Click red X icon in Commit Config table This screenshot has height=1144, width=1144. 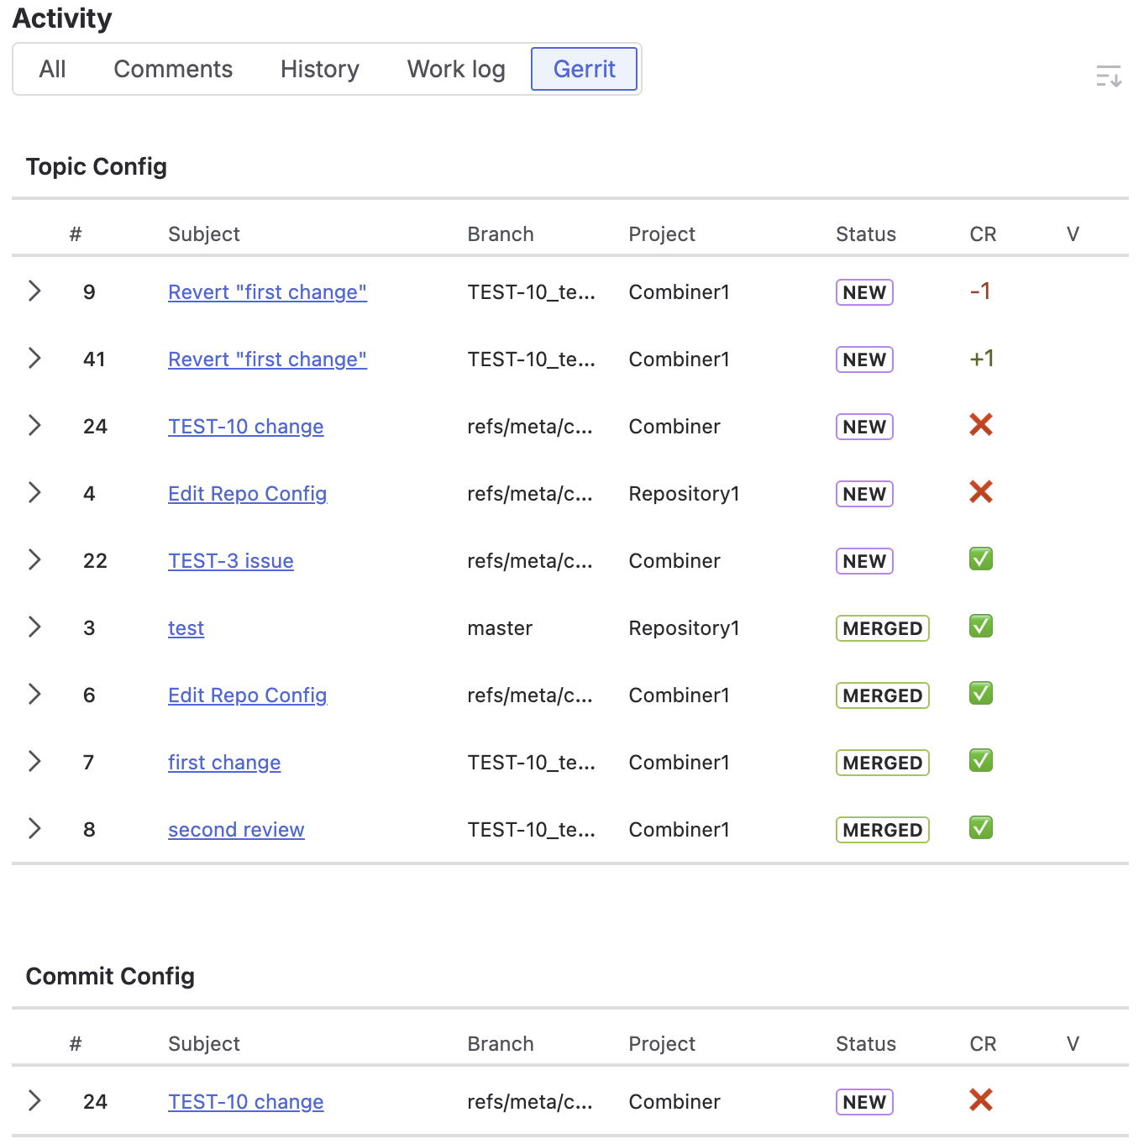click(980, 1100)
